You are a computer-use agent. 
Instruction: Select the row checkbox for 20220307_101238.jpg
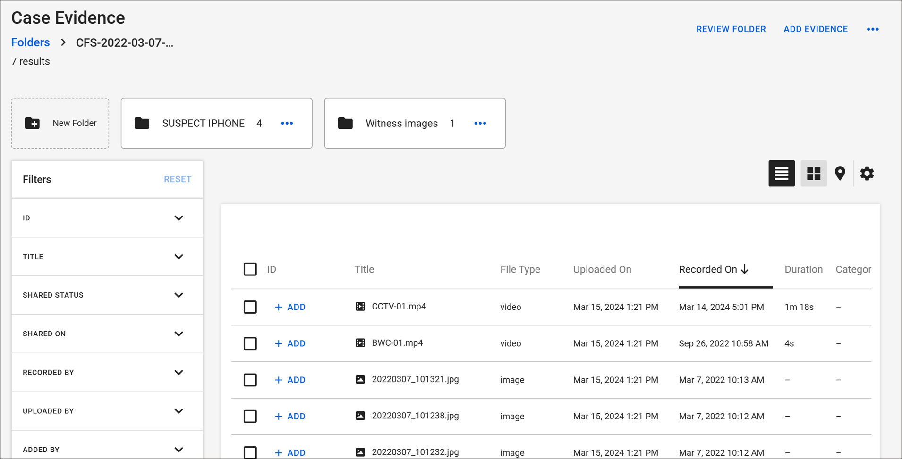(250, 416)
